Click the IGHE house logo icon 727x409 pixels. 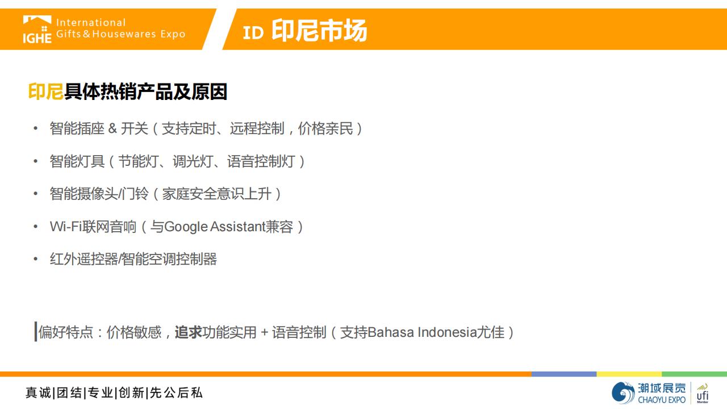coord(37,29)
